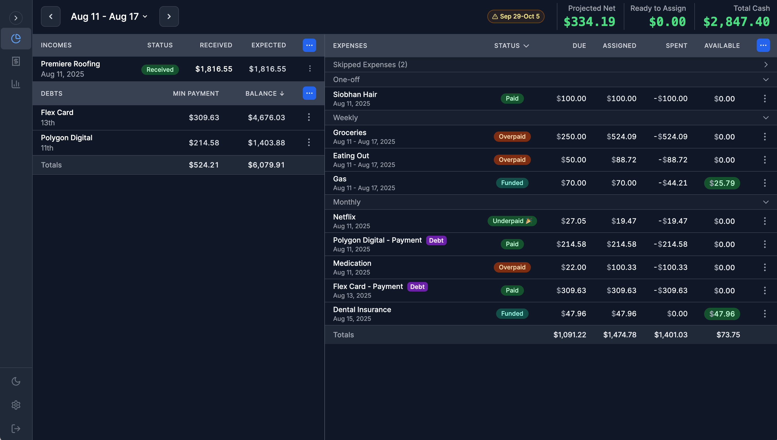Click the Medication expense name

pos(352,263)
